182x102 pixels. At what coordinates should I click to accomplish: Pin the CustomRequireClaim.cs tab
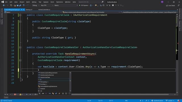(x=22, y=10)
